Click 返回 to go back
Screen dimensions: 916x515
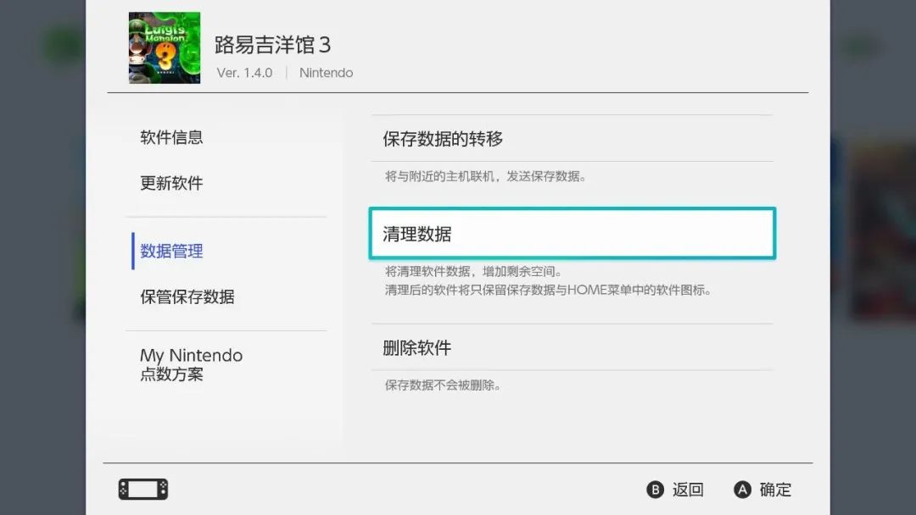[688, 490]
